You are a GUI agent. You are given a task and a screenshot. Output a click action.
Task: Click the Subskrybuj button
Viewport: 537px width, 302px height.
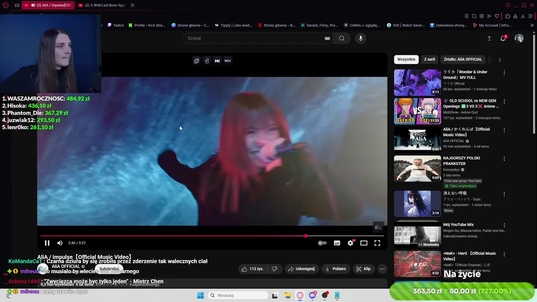coord(109,269)
